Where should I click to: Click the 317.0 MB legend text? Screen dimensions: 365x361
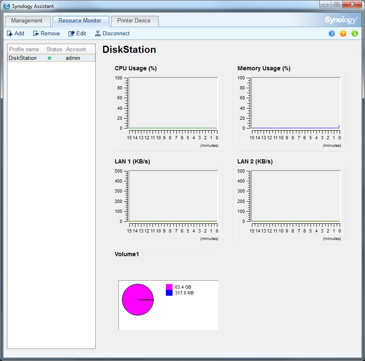[x=184, y=293]
